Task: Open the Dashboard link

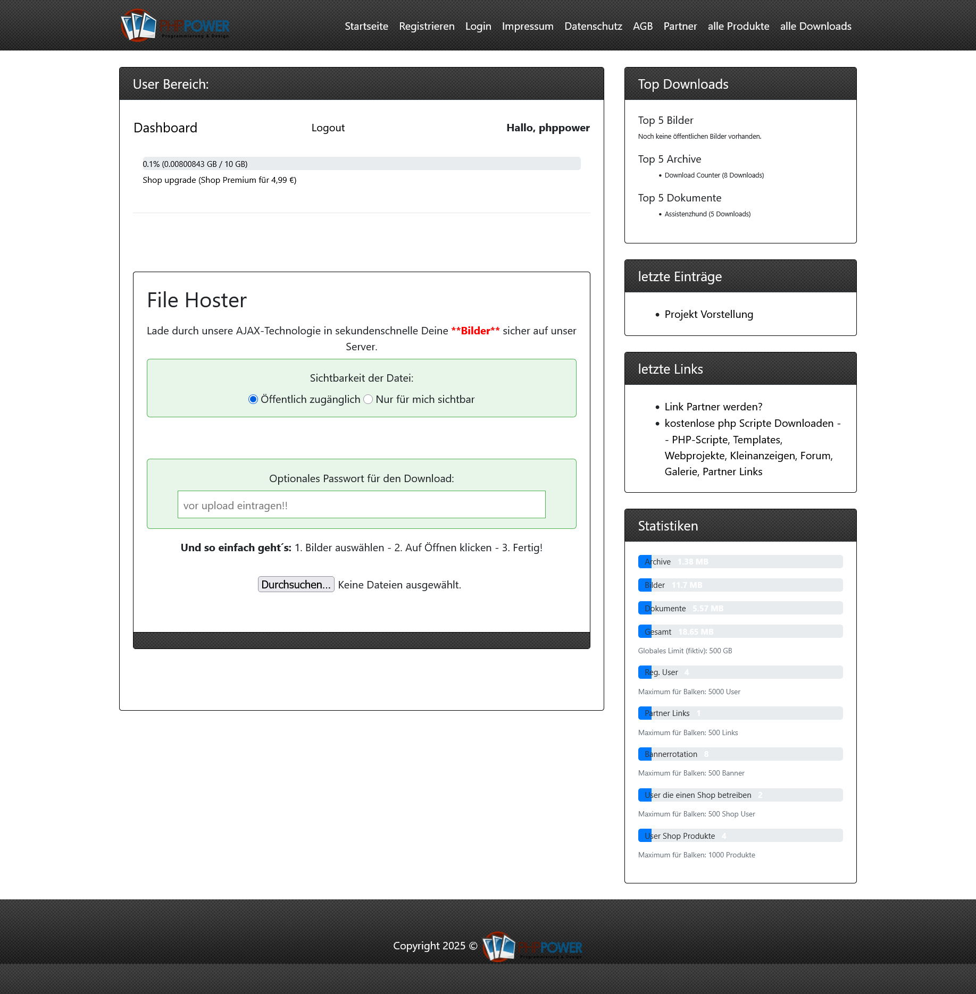Action: pyautogui.click(x=165, y=128)
